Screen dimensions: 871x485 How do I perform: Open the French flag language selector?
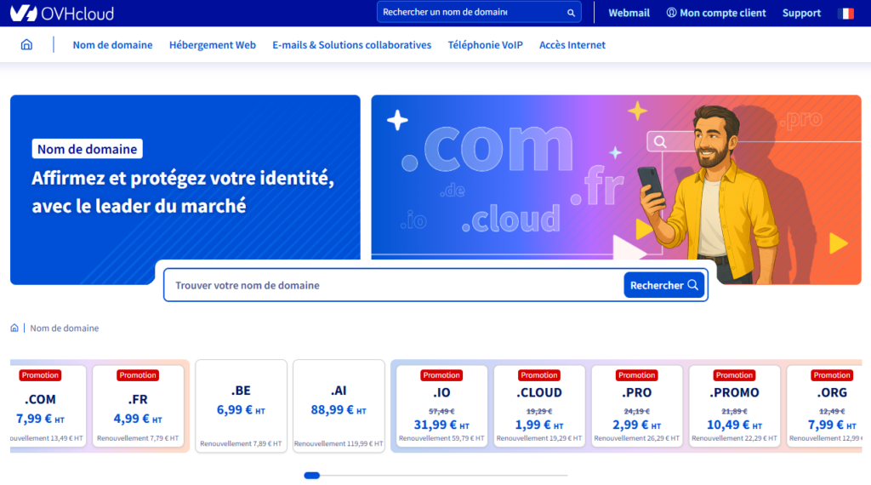(845, 13)
